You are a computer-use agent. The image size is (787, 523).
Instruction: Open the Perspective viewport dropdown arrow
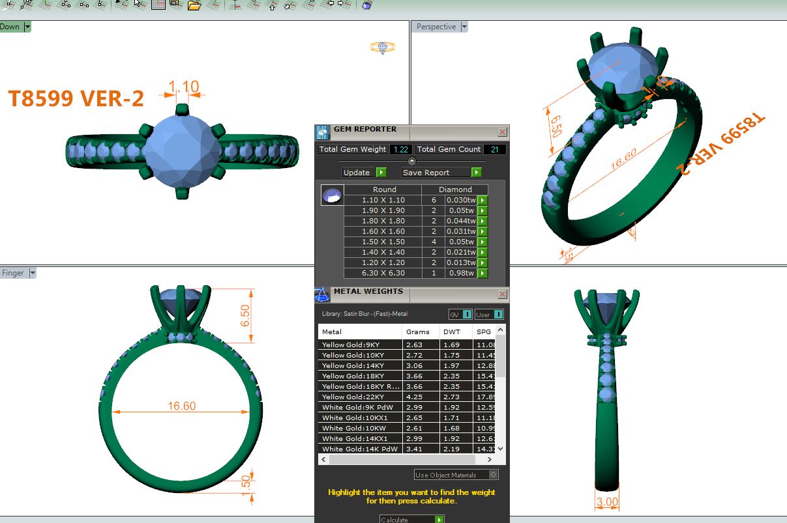pos(464,27)
